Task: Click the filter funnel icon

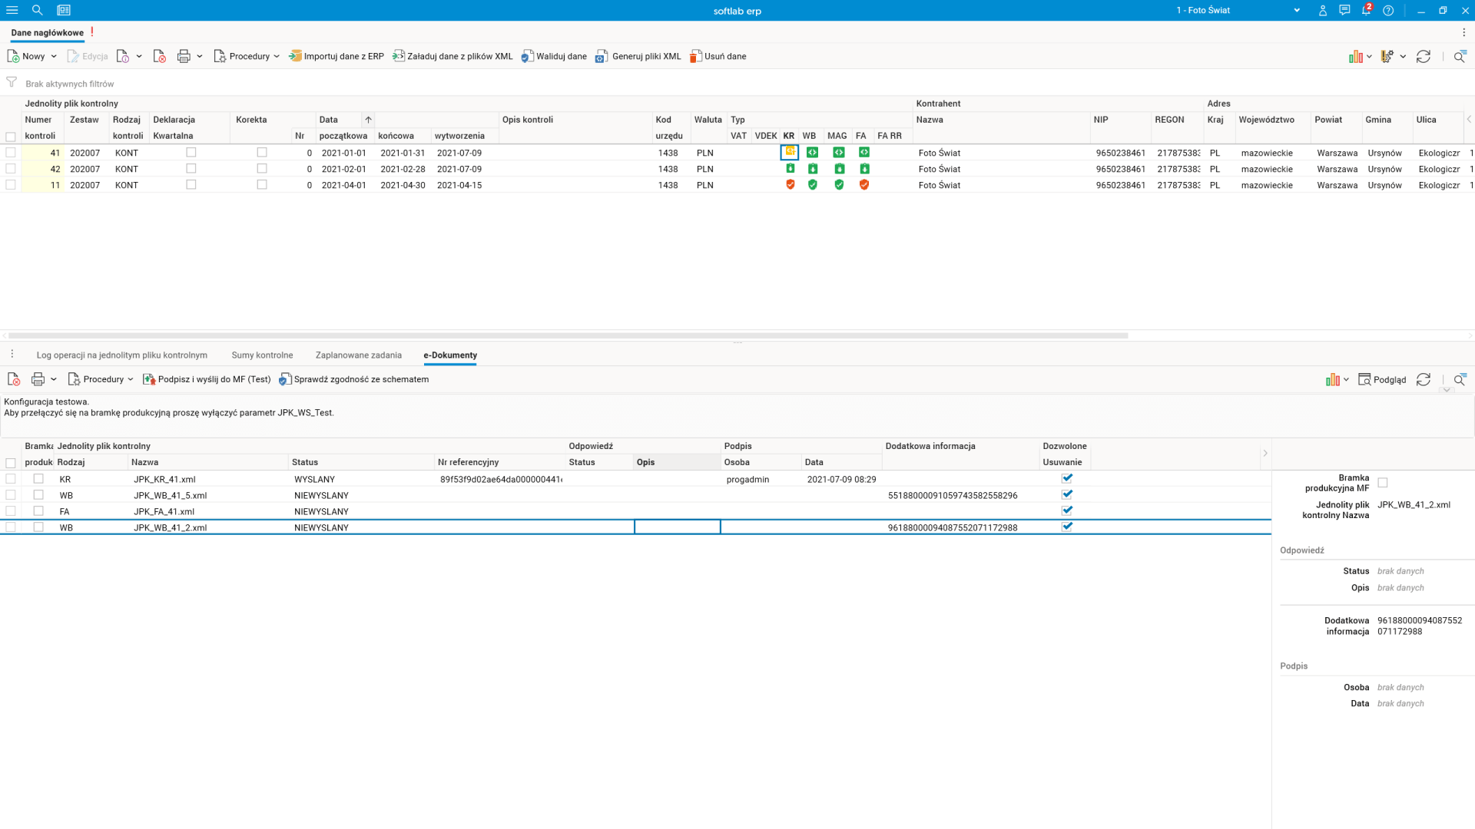Action: (x=12, y=82)
